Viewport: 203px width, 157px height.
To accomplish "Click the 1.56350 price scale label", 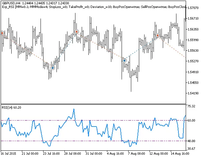I will coord(193,29).
